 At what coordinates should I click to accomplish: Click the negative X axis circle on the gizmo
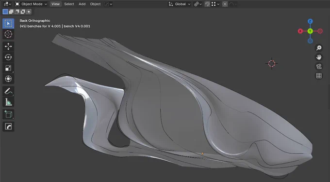click(x=320, y=31)
